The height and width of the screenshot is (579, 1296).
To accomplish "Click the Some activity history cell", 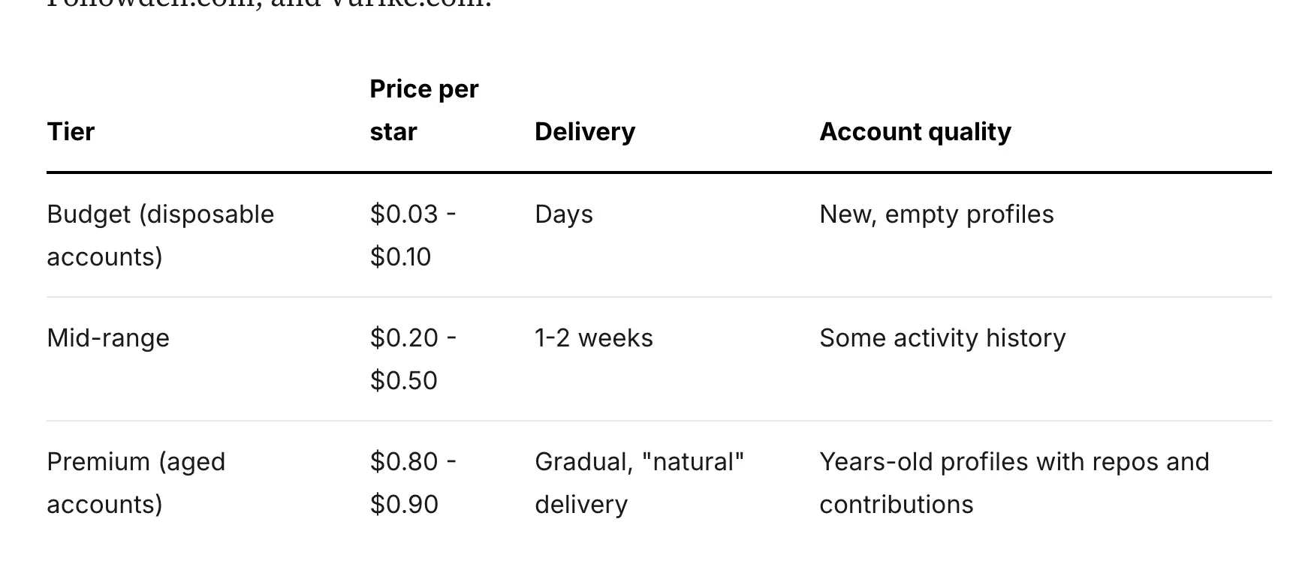I will (942, 338).
